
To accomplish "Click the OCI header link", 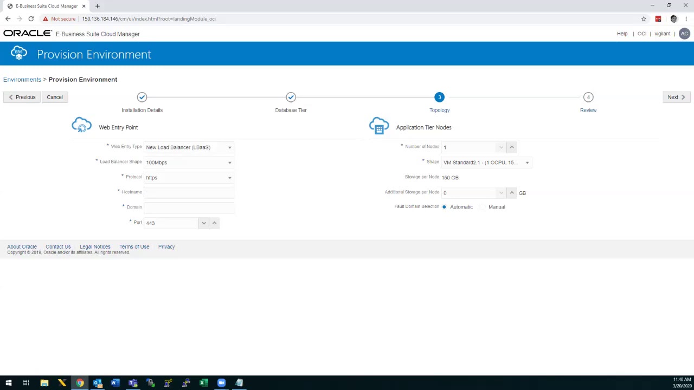I will pyautogui.click(x=642, y=34).
